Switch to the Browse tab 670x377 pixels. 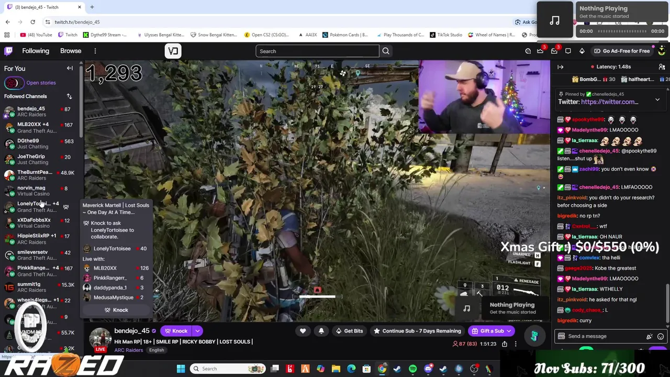click(71, 51)
